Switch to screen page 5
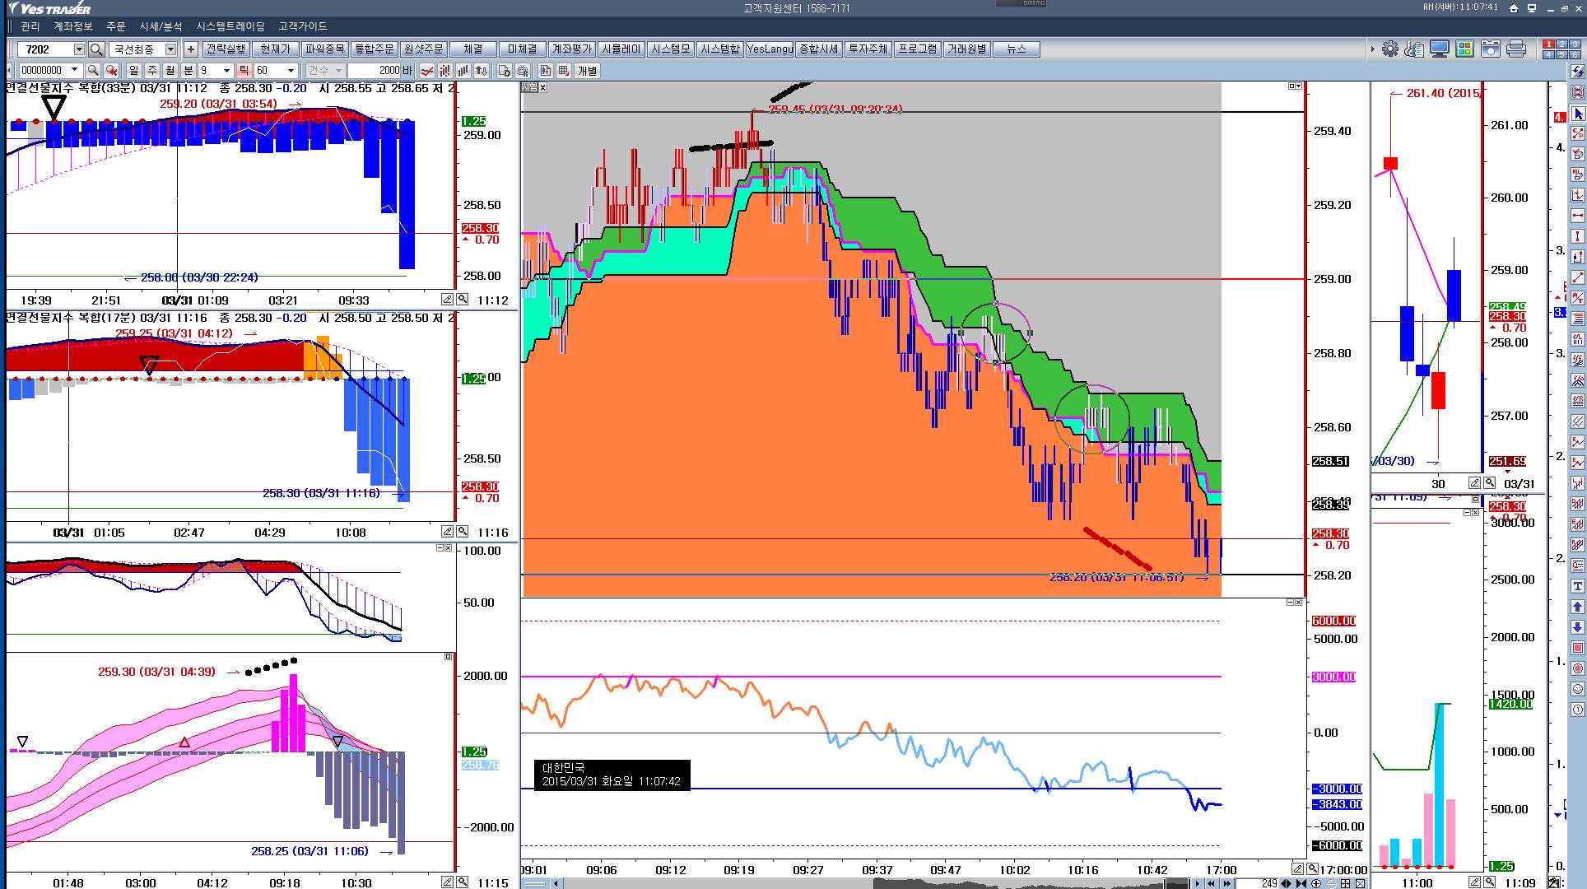The width and height of the screenshot is (1587, 889). pos(1561,54)
